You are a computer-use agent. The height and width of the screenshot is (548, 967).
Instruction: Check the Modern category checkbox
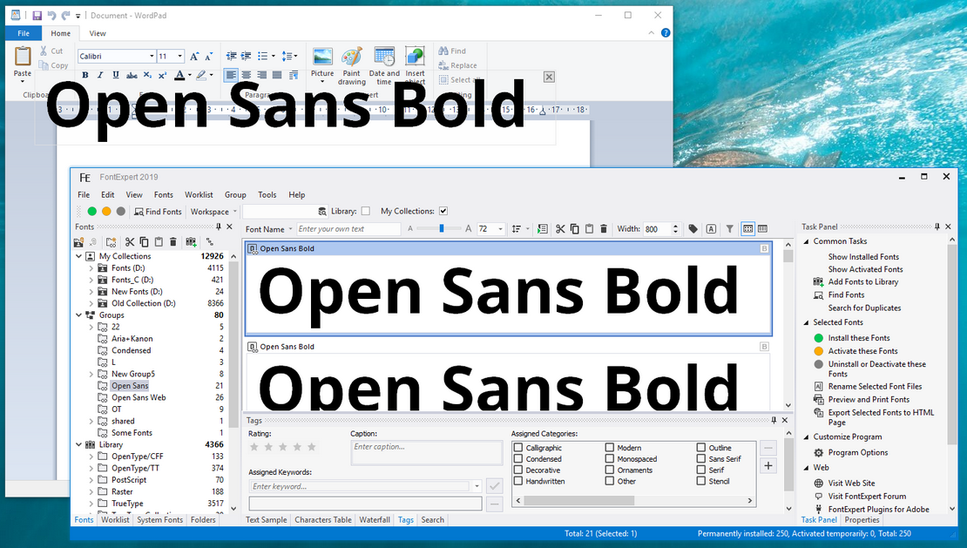[x=609, y=448]
